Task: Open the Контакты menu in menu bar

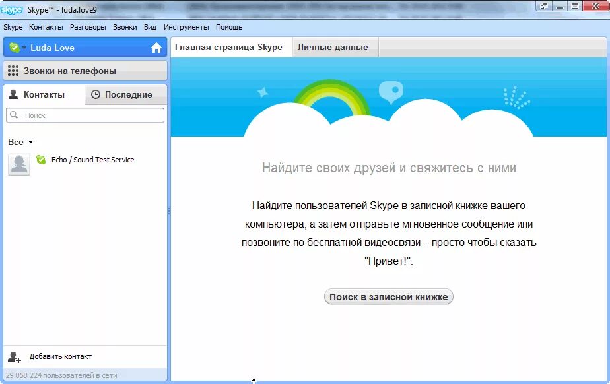Action: (x=46, y=27)
